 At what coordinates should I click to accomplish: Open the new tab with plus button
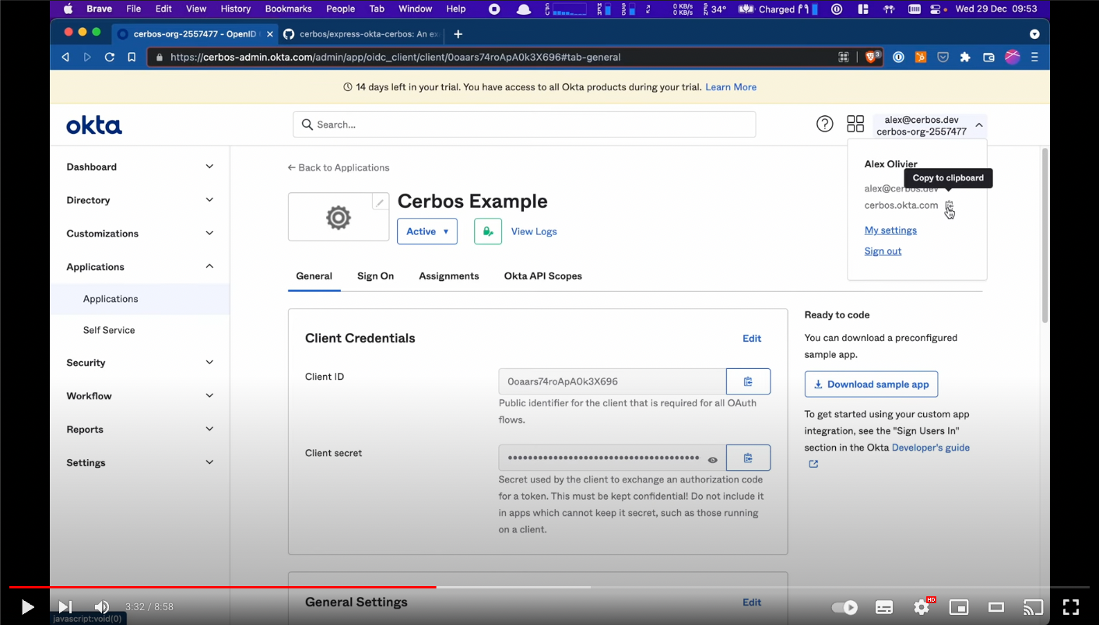[x=458, y=34]
